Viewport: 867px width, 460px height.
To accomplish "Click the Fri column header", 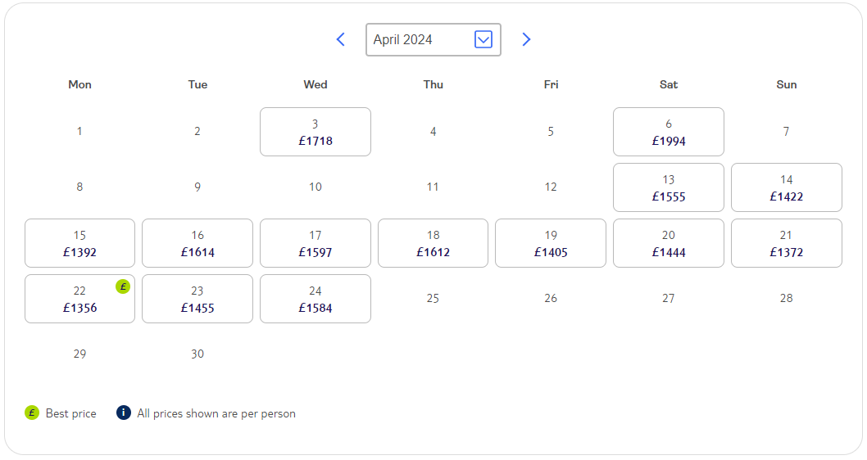I will pyautogui.click(x=551, y=84).
